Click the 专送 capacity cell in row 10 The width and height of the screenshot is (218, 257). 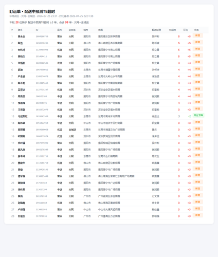pyautogui.click(x=60, y=97)
